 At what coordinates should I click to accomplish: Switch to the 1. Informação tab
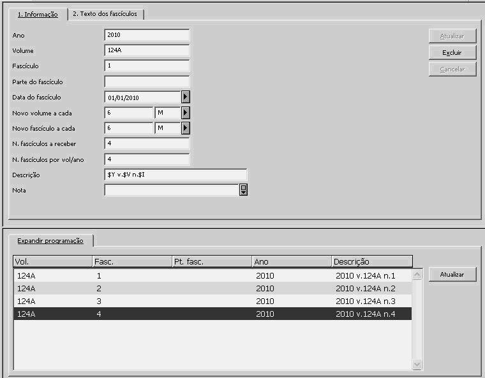coord(38,14)
